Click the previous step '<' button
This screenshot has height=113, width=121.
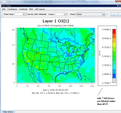click(x=114, y=15)
